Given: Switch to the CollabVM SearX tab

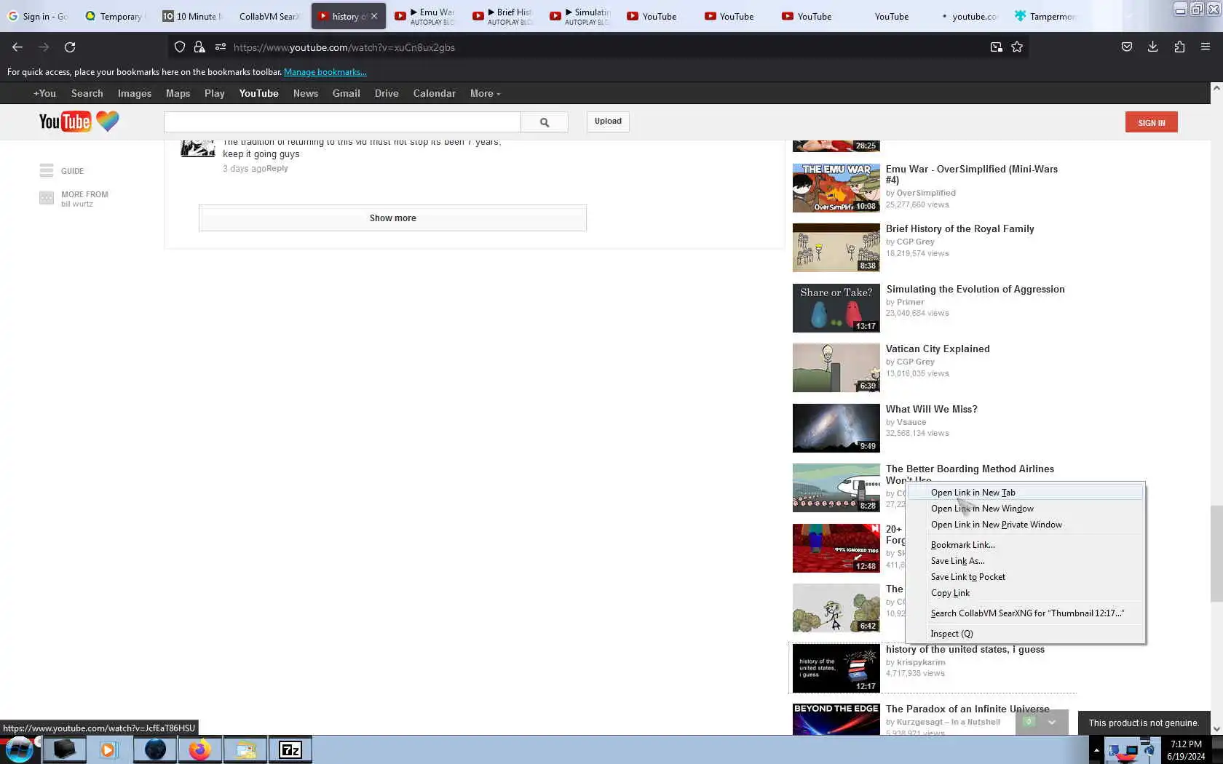Looking at the screenshot, I should 269,16.
